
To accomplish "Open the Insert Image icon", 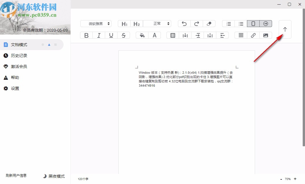I will tap(265, 35).
